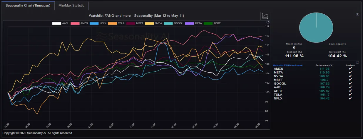Click the Best perf 111.98 % figure
363x139 pixels.
294,56
